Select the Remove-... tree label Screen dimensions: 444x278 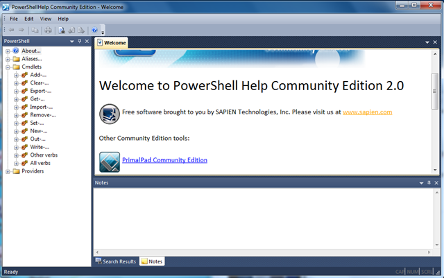(43, 115)
